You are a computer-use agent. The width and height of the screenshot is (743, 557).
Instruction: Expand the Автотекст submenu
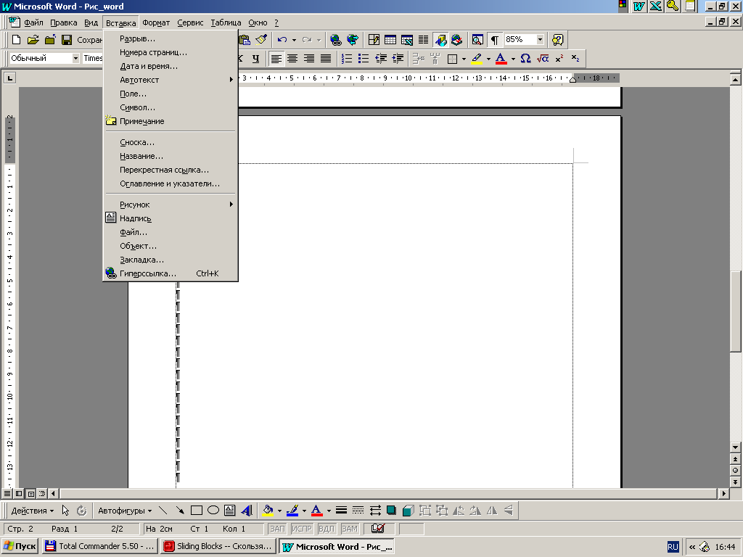(x=170, y=80)
